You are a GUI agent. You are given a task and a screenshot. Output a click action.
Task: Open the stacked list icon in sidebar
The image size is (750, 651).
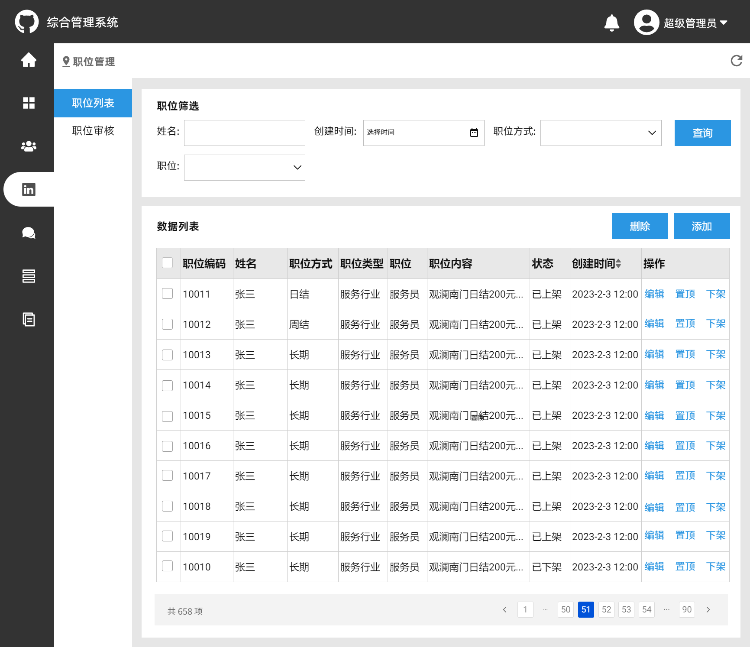coord(29,276)
